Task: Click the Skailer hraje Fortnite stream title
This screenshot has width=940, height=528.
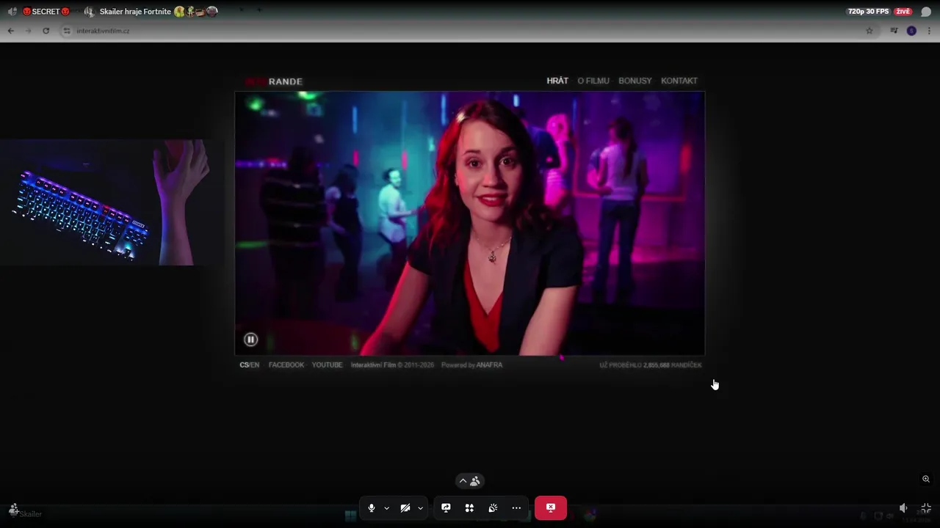Action: pos(135,12)
